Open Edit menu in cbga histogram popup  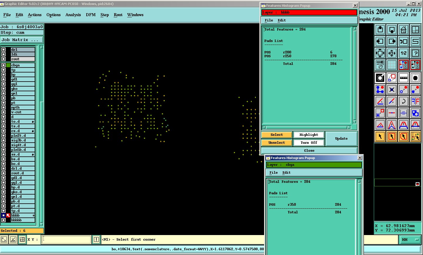point(286,173)
